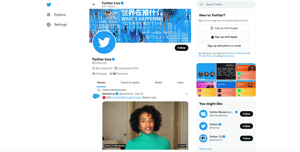Play the Salesforce live video thumbnail
This screenshot has width=300, height=152.
point(145,125)
